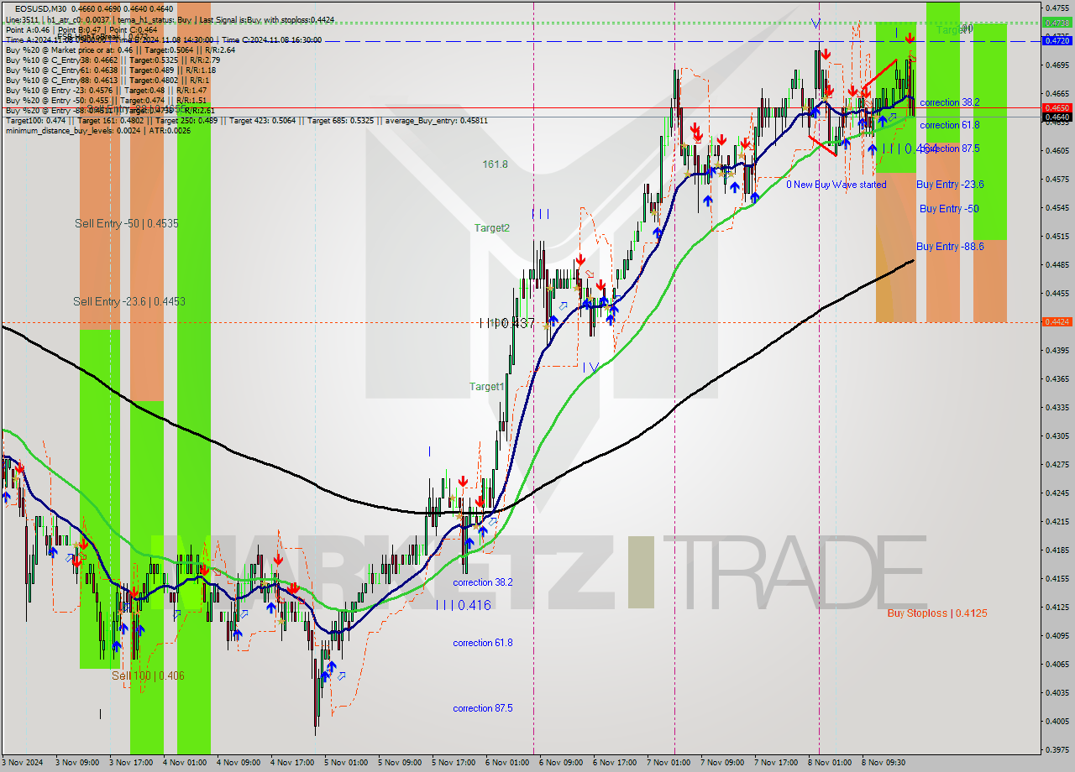
Task: Click the 'Buy Entry -88.6' label
Action: 949,247
